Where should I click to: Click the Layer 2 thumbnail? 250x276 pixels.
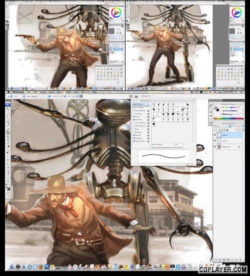click(219, 135)
